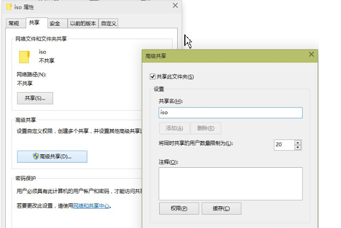Open the 自定义 tab
The height and width of the screenshot is (228, 341).
108,23
